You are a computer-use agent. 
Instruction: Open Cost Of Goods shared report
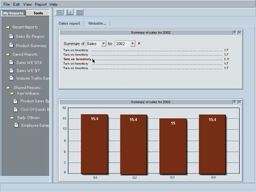pyautogui.click(x=35, y=109)
